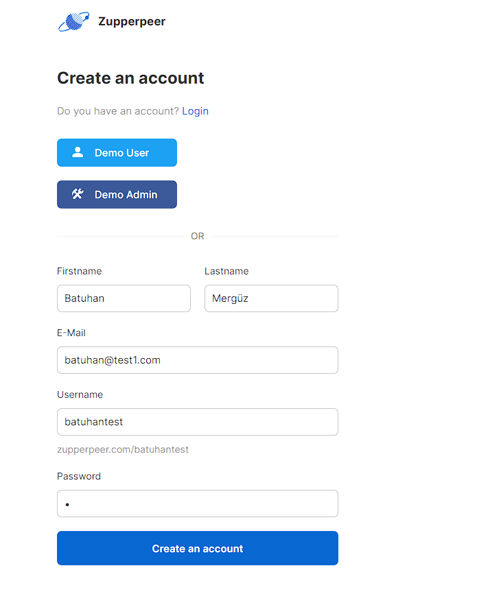Sign in with the Demo User button
The height and width of the screenshot is (614, 488).
pyautogui.click(x=117, y=152)
